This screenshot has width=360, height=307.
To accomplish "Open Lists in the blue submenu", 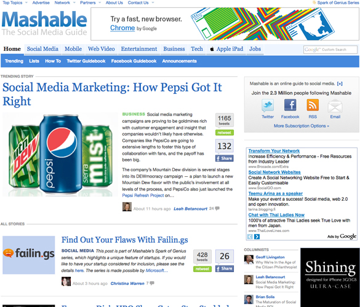I will tap(34, 61).
